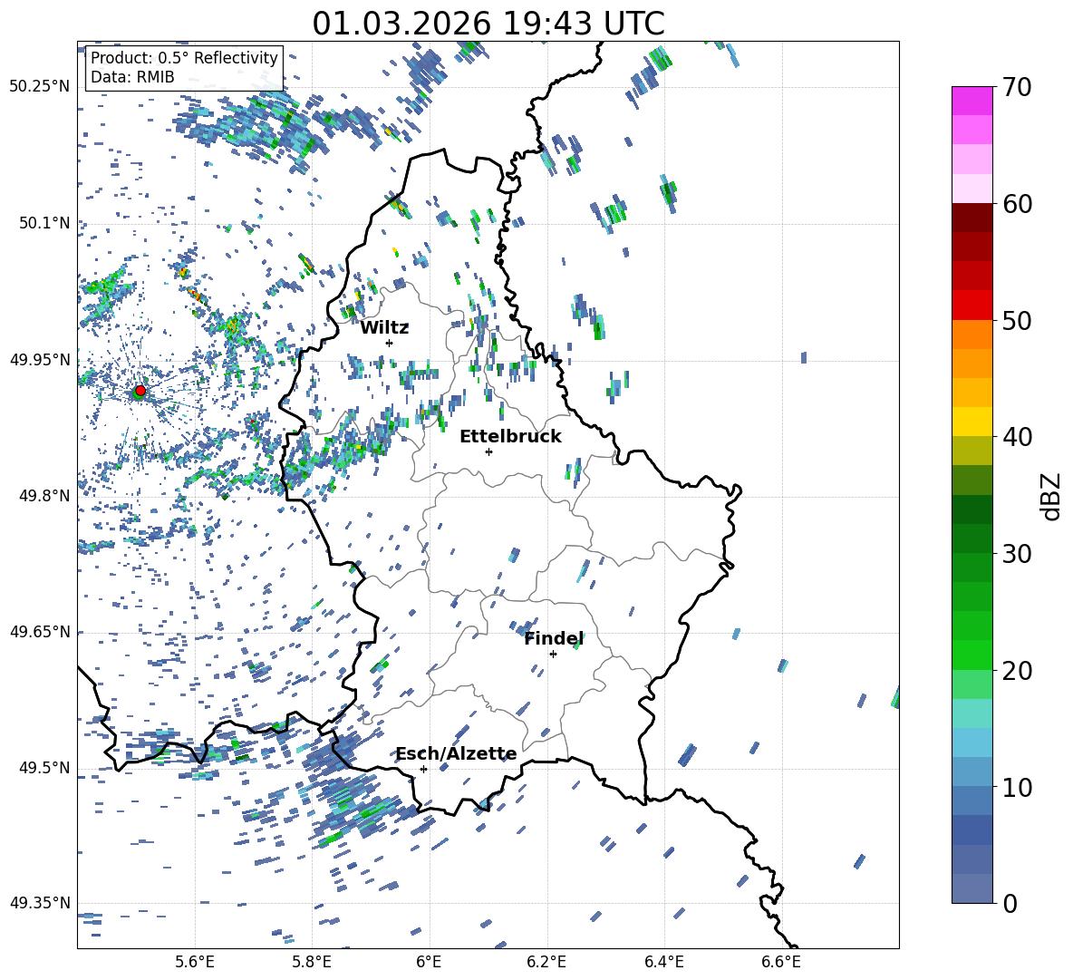The image size is (1073, 980).
Task: Click the dBZ colorbar axis label
Action: pos(1052,496)
